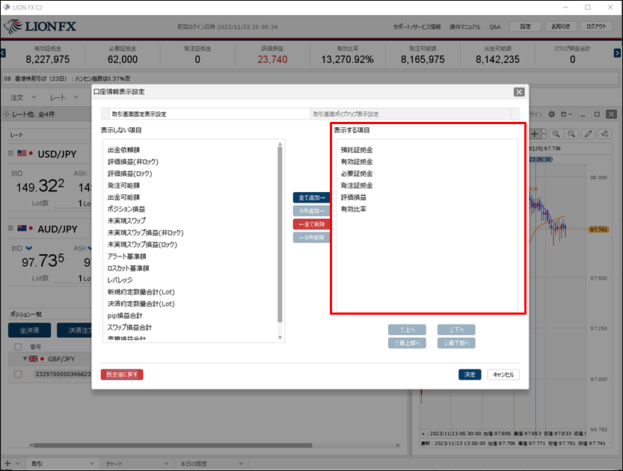623x471 pixels.
Task: Click the AUD/JPY BID down-arrow indicator
Action: click(x=28, y=248)
